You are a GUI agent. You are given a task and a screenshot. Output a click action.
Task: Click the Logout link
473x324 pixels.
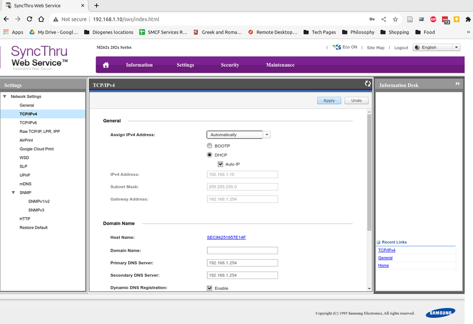point(401,48)
